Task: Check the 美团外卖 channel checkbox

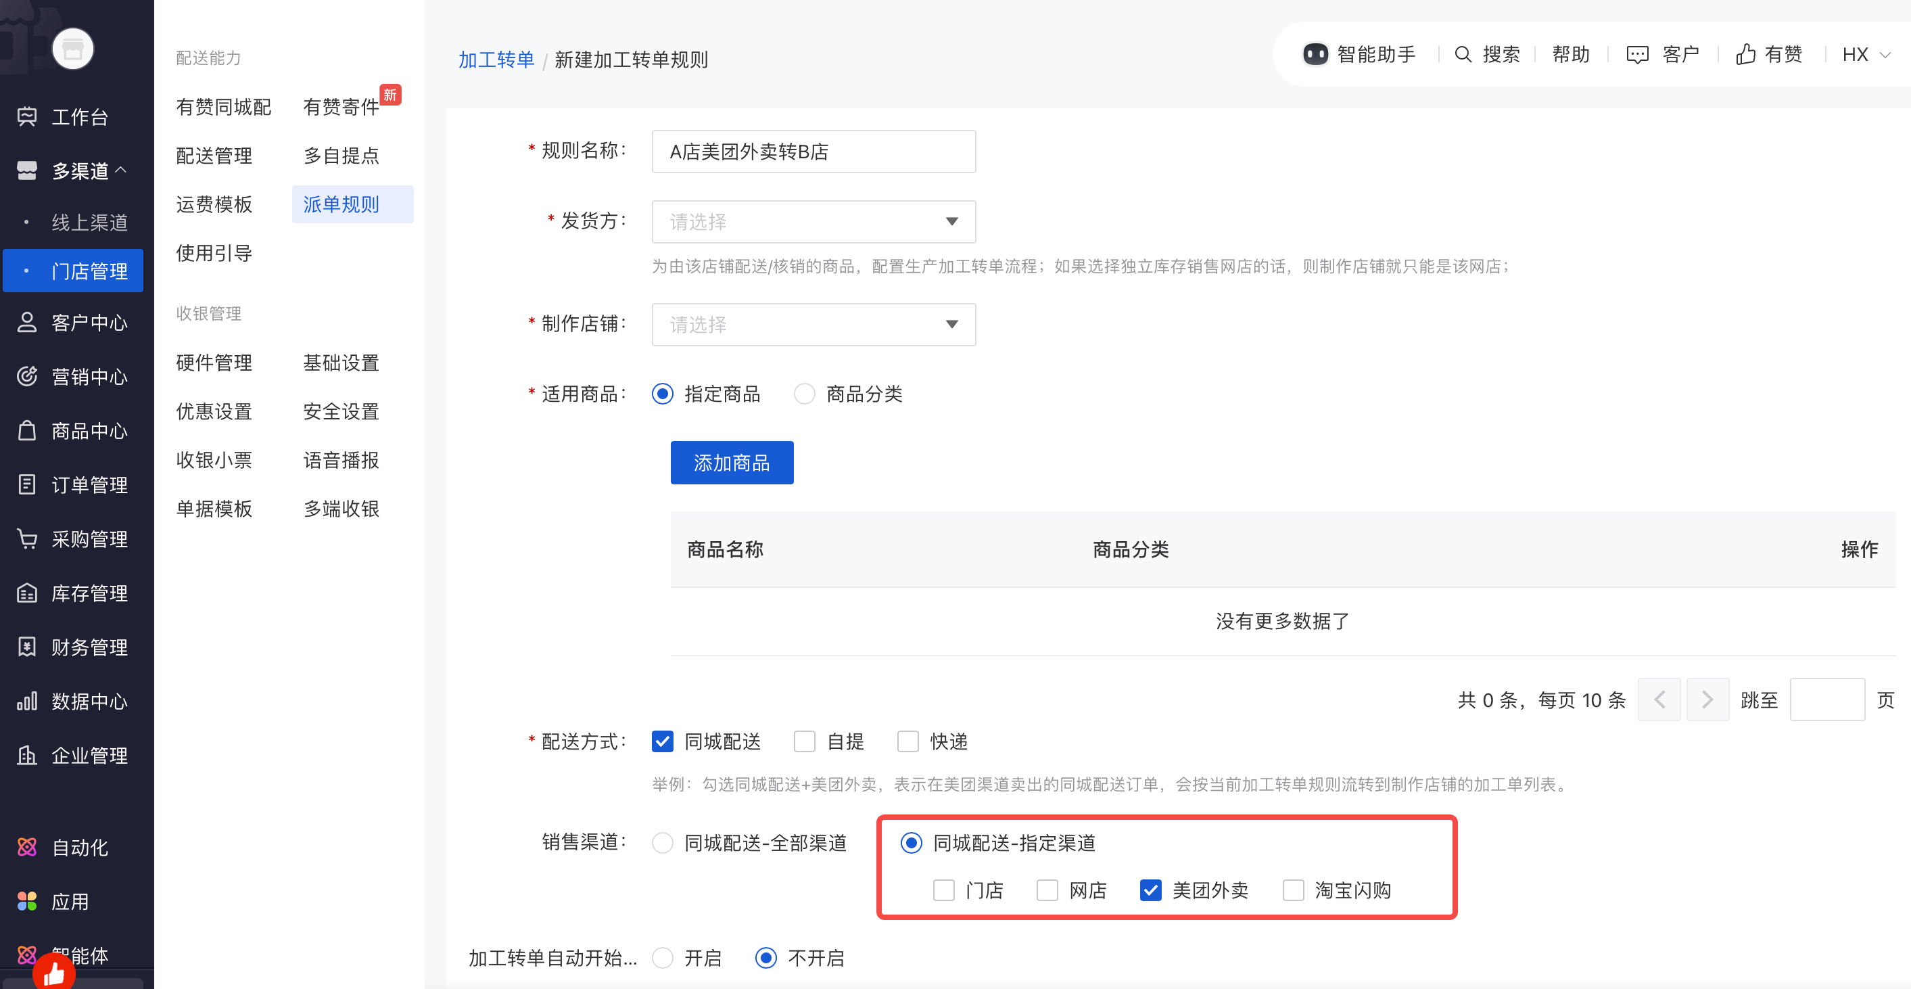Action: pyautogui.click(x=1150, y=890)
